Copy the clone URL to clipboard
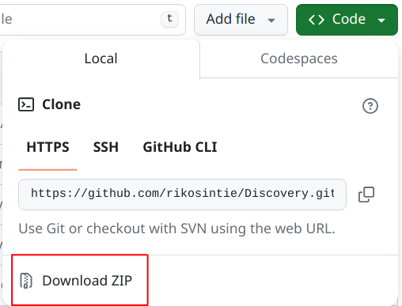Screen dimensions: 402x306 [366, 195]
